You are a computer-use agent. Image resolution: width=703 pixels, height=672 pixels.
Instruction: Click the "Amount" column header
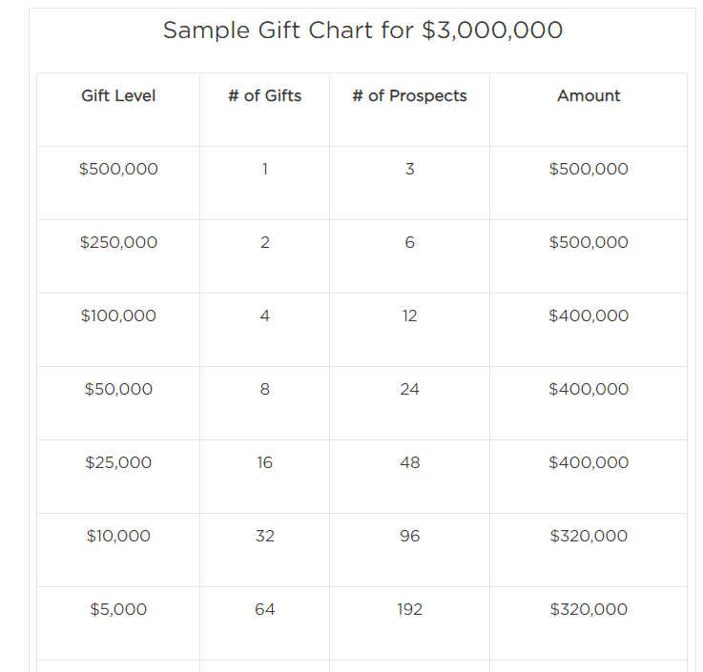point(589,96)
